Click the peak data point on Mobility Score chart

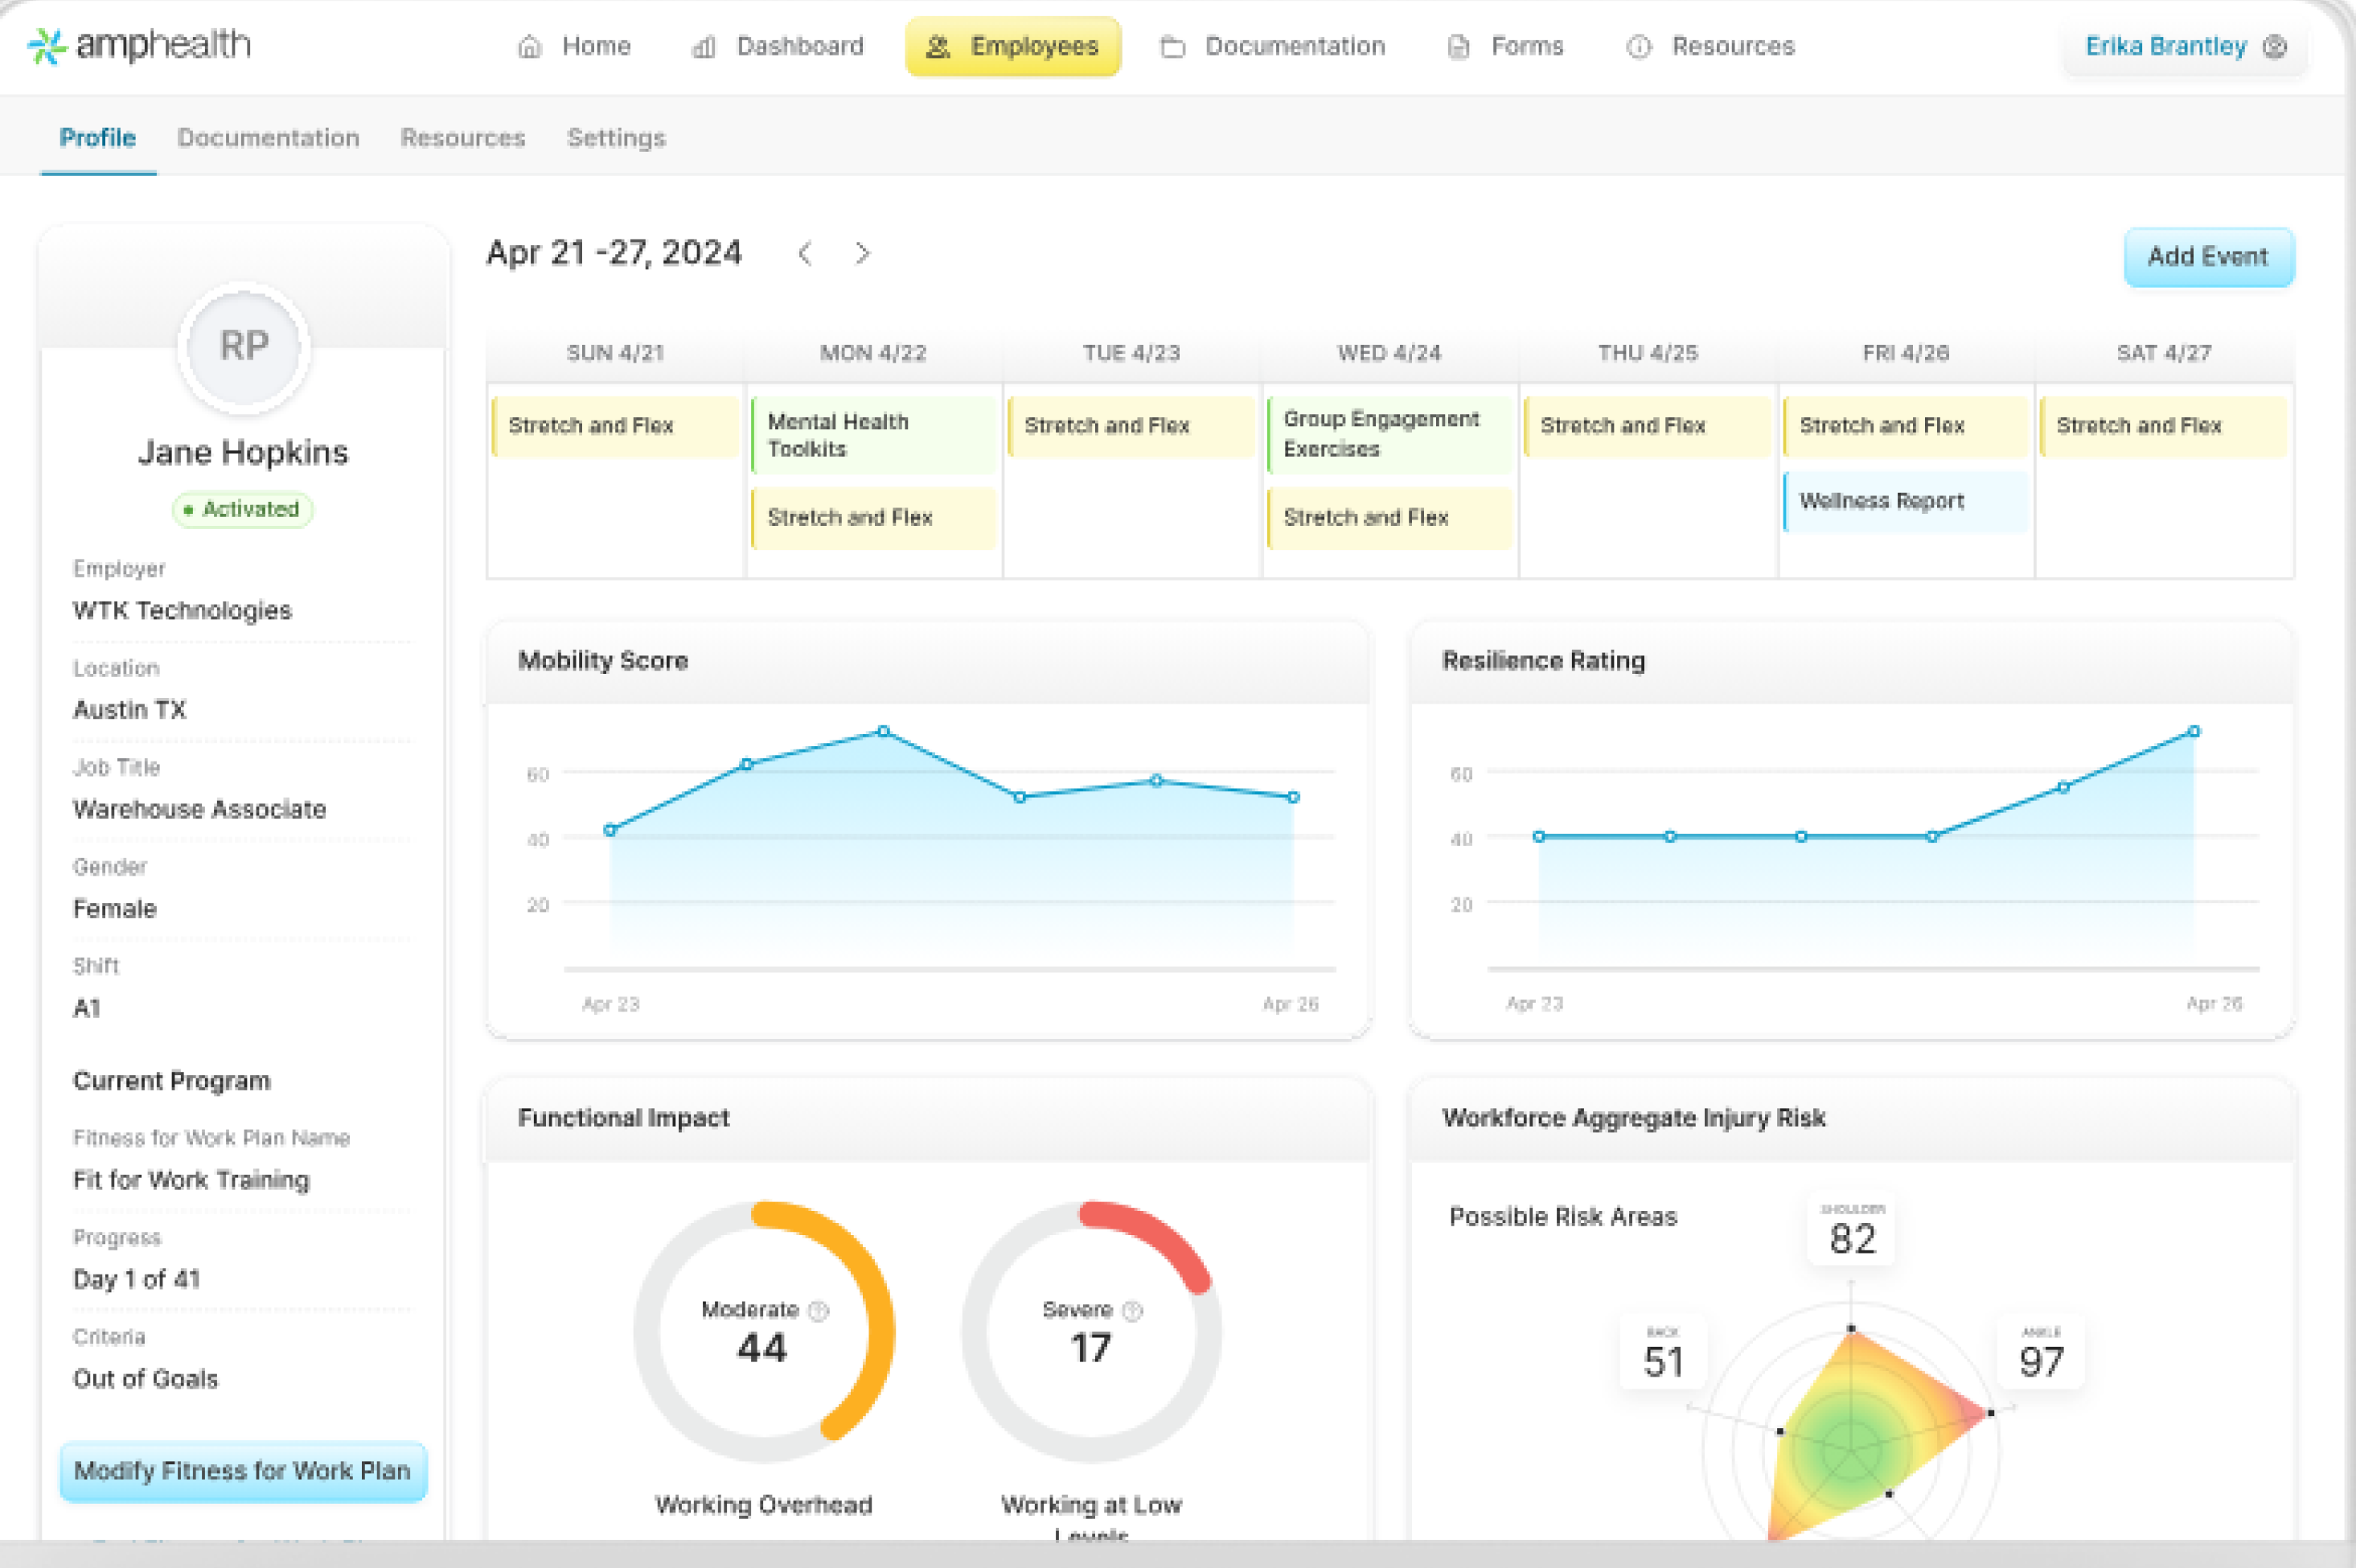tap(883, 731)
